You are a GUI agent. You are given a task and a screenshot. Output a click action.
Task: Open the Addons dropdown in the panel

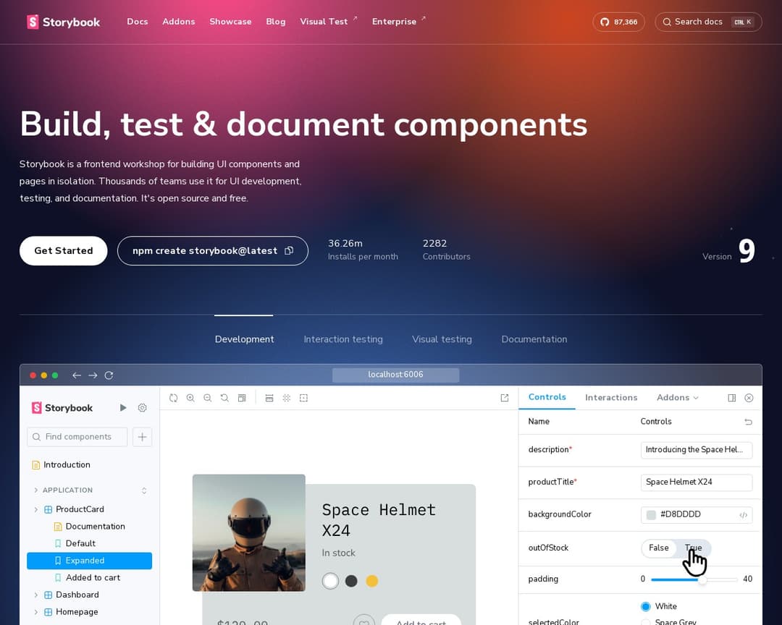click(x=677, y=398)
